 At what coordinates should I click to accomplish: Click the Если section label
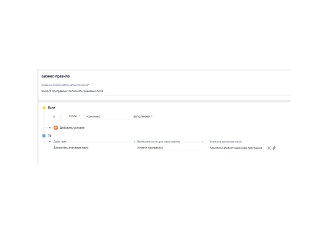[x=51, y=107]
